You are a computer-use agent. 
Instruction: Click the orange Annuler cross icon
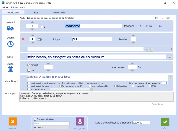(x=13, y=122)
